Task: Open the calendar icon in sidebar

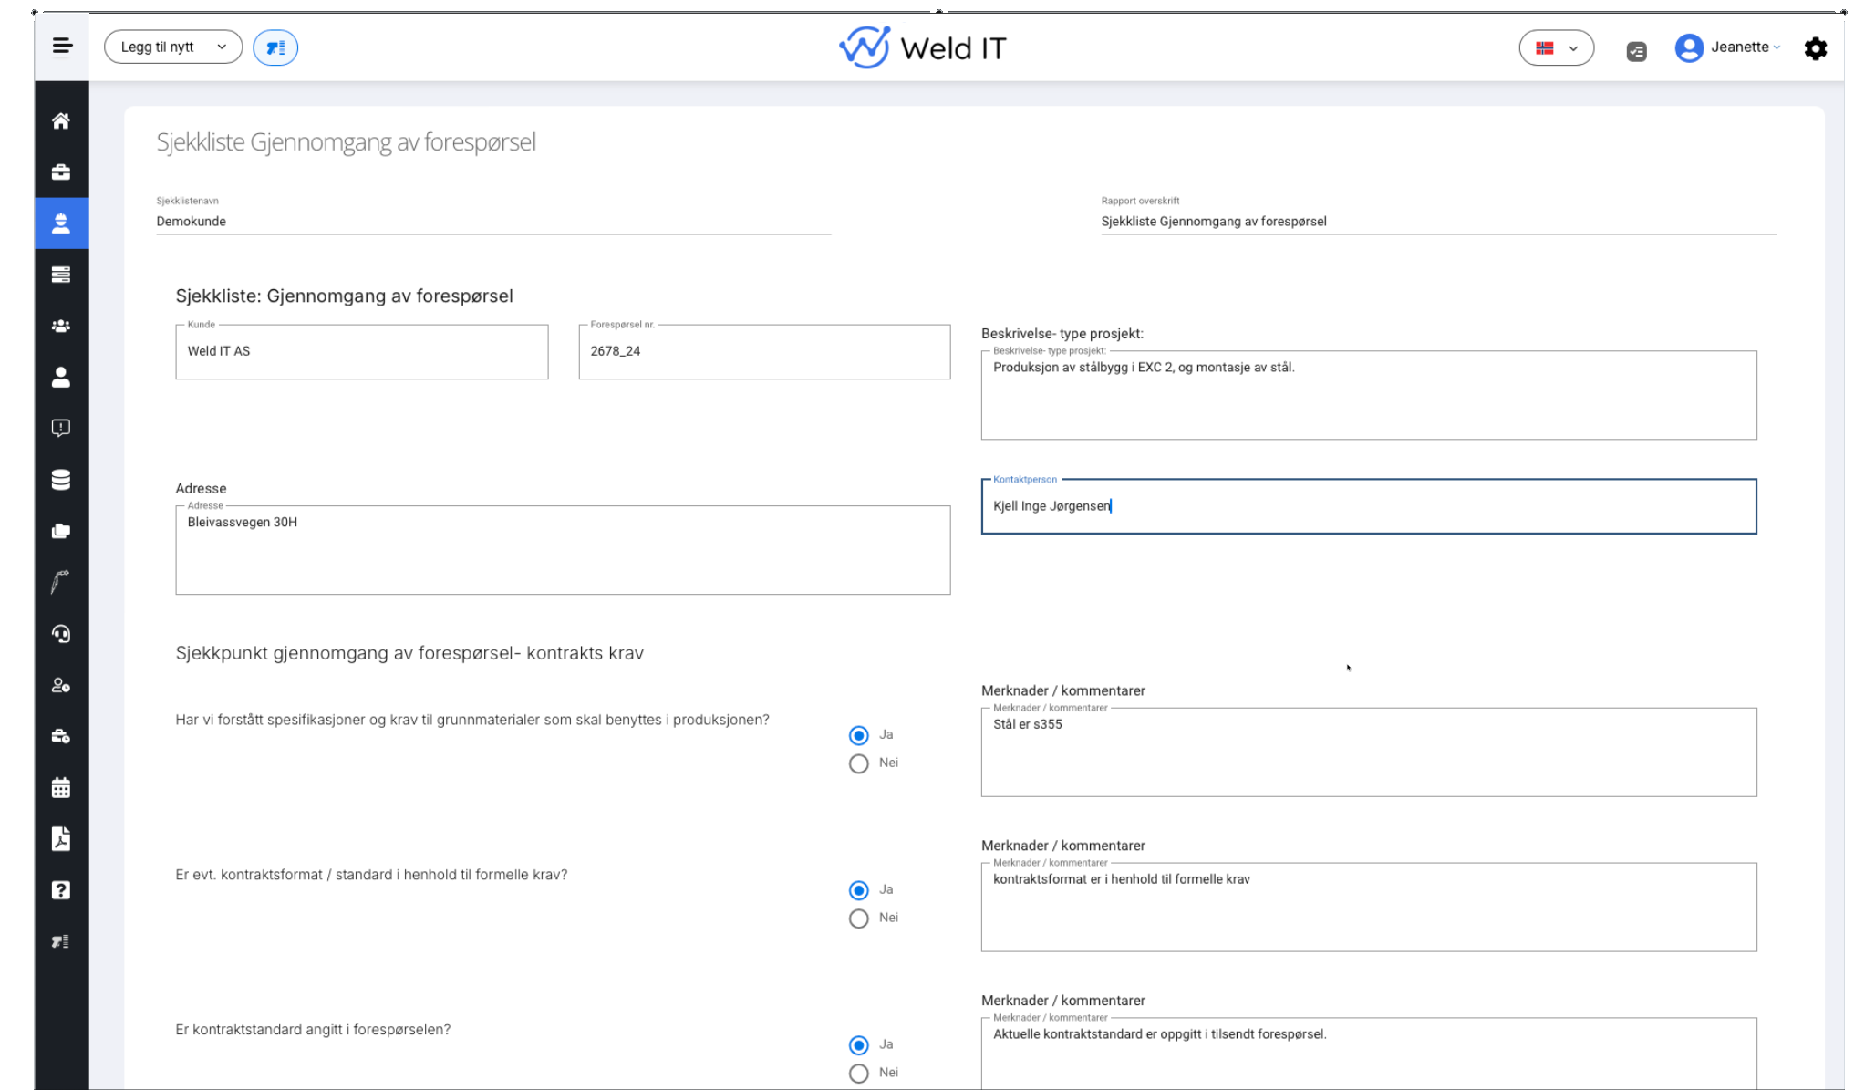Action: (x=61, y=787)
